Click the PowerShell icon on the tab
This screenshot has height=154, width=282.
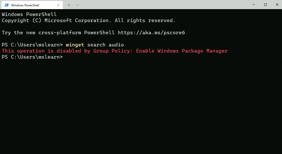pos(7,5)
